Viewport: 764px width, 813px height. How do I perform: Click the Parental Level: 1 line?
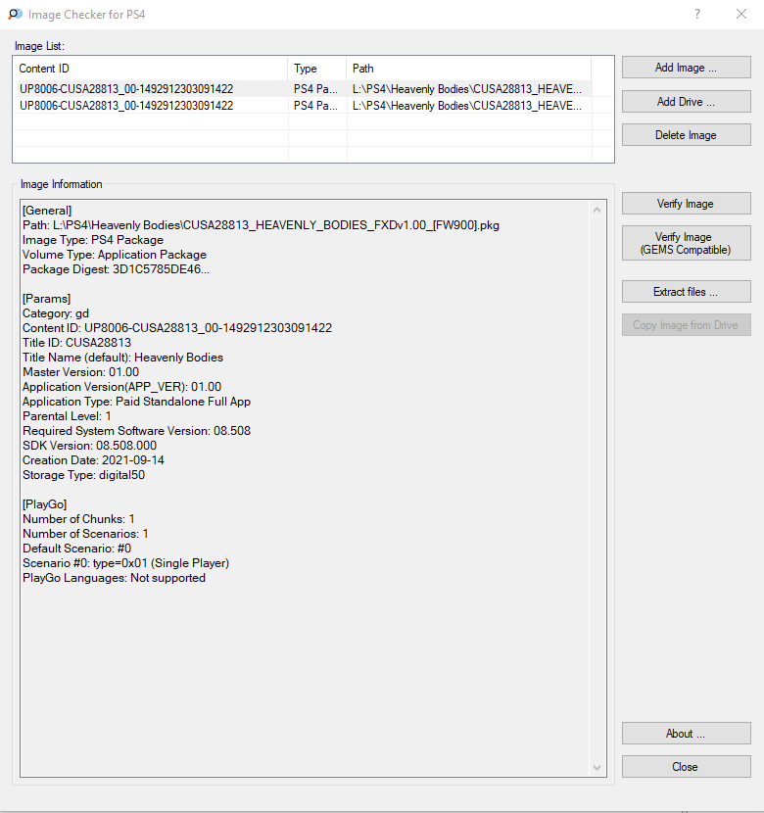pyautogui.click(x=67, y=416)
